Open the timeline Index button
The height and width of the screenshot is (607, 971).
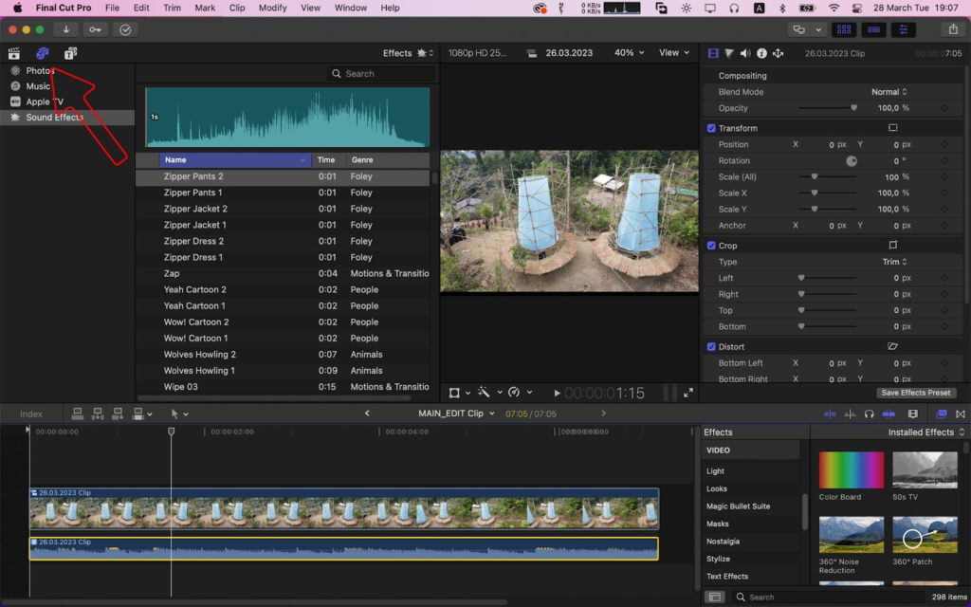point(31,414)
